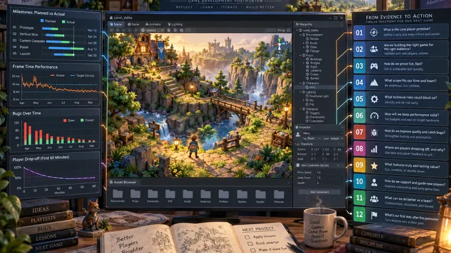
Task: Click the Health value field
Action: coord(330,183)
